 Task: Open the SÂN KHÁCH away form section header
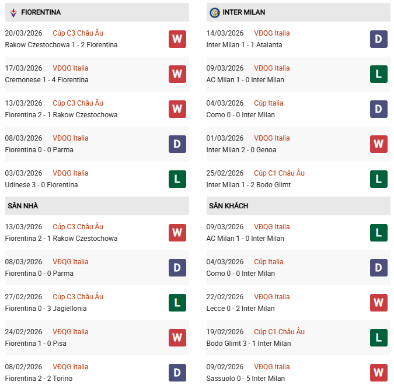[x=228, y=206]
